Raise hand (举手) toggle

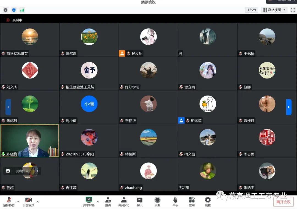pyautogui.click(x=175, y=202)
